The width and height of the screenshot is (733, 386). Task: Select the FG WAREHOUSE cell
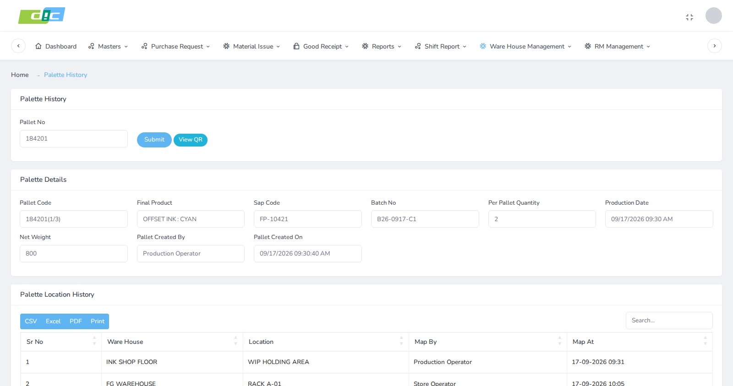(172, 381)
